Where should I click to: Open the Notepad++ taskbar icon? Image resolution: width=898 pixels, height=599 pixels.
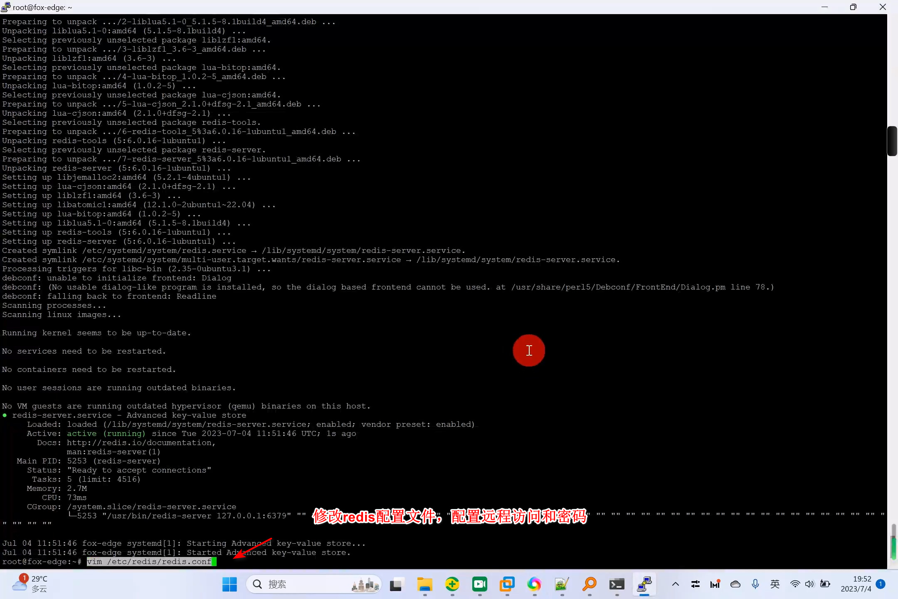click(x=562, y=584)
